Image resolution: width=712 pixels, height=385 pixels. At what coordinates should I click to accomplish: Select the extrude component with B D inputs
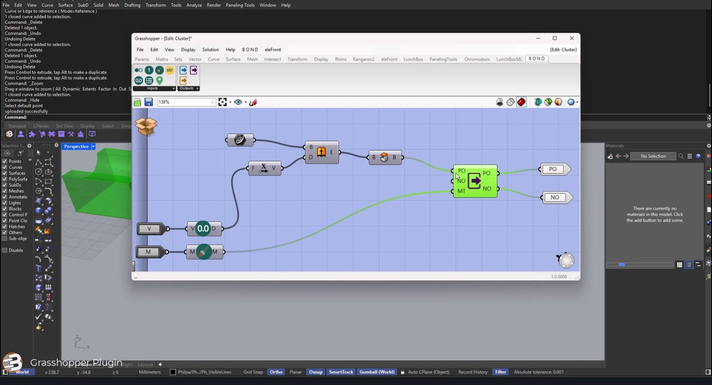(322, 152)
